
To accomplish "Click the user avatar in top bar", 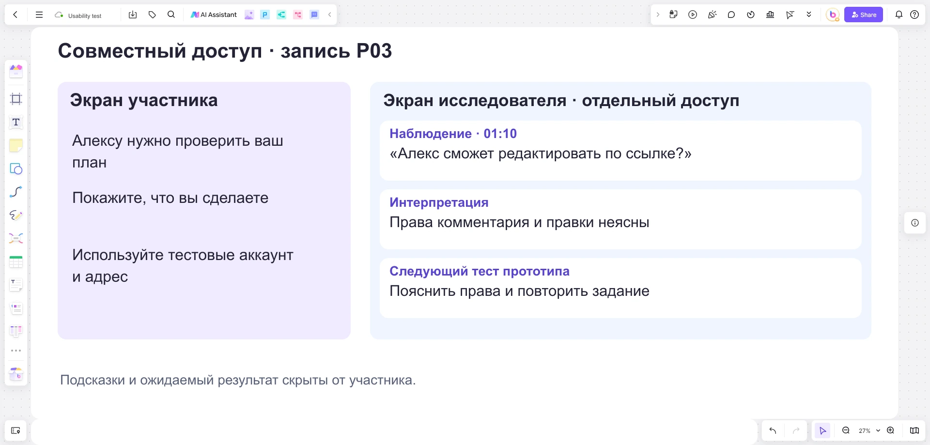I will (x=833, y=15).
